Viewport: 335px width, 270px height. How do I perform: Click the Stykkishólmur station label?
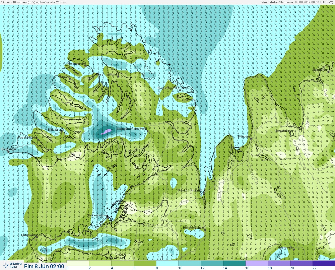point(97,215)
